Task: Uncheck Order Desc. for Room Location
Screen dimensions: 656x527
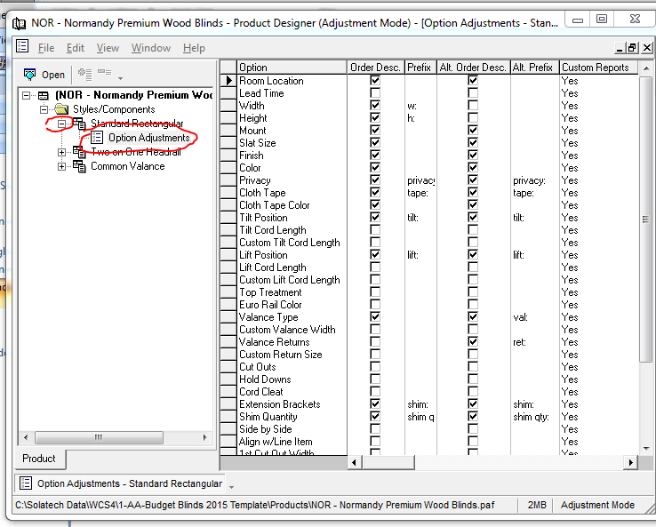Action: pyautogui.click(x=375, y=80)
